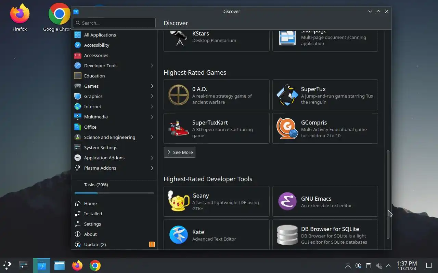Click the SuperTux penguin icon
438x273 pixels.
(x=287, y=95)
